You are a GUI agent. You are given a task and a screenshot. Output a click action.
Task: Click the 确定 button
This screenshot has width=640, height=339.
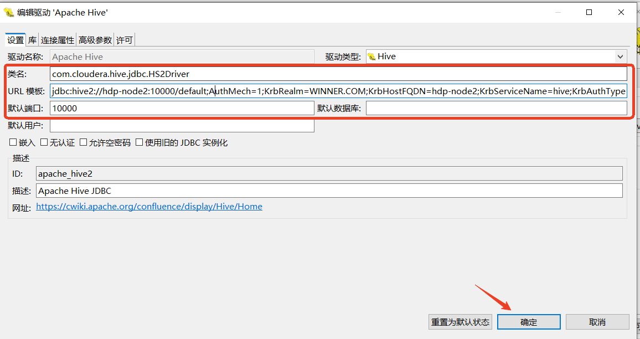[x=529, y=322]
